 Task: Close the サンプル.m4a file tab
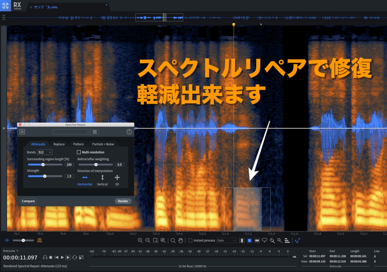tap(31, 7)
